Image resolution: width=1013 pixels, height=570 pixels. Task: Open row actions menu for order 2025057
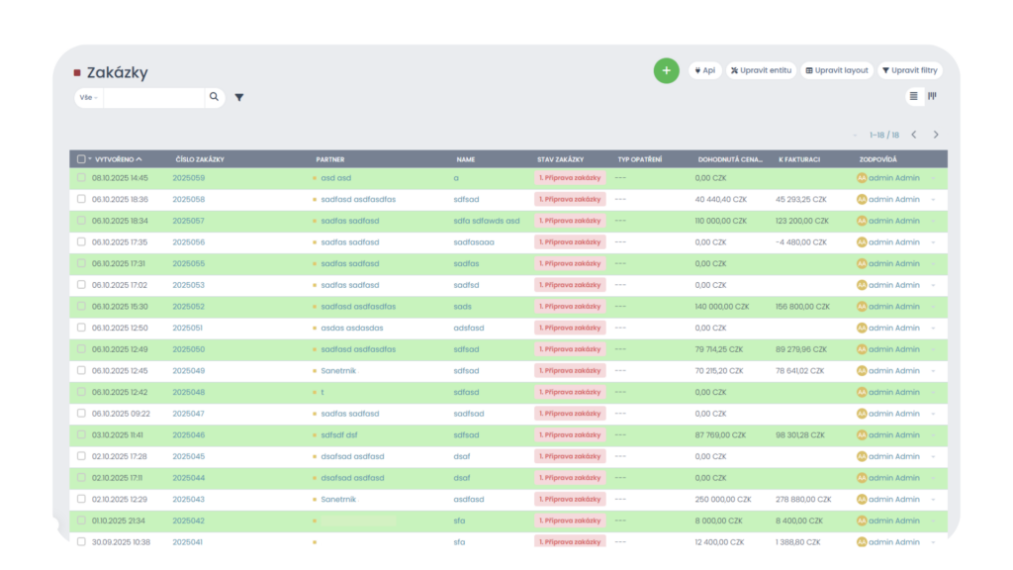click(933, 221)
